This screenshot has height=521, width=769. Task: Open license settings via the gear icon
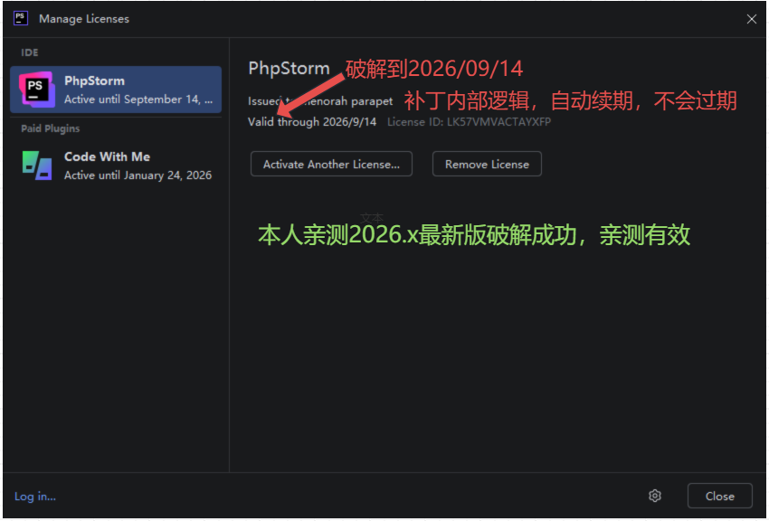[655, 496]
